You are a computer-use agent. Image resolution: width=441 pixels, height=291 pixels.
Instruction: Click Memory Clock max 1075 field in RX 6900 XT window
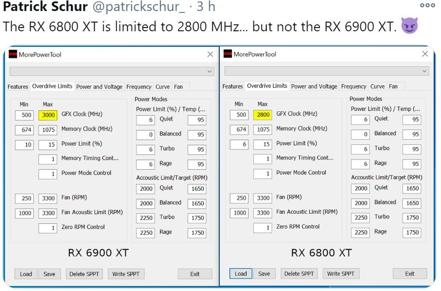48,130
